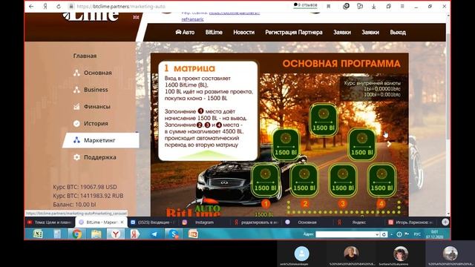Click 'Выход' to log out
The image size is (475, 267).
click(398, 33)
